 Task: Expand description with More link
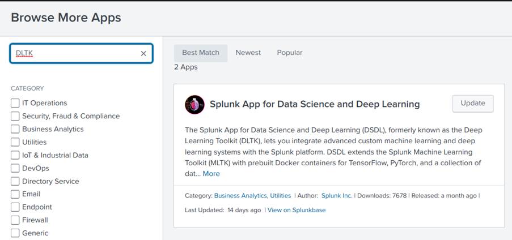click(211, 174)
